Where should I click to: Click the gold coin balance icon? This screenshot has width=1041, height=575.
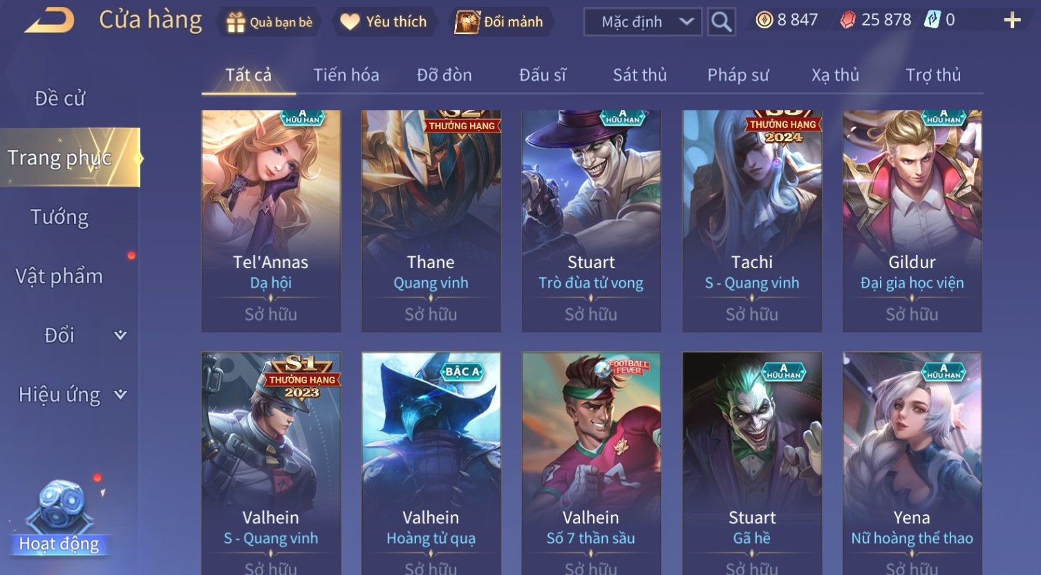[x=764, y=20]
